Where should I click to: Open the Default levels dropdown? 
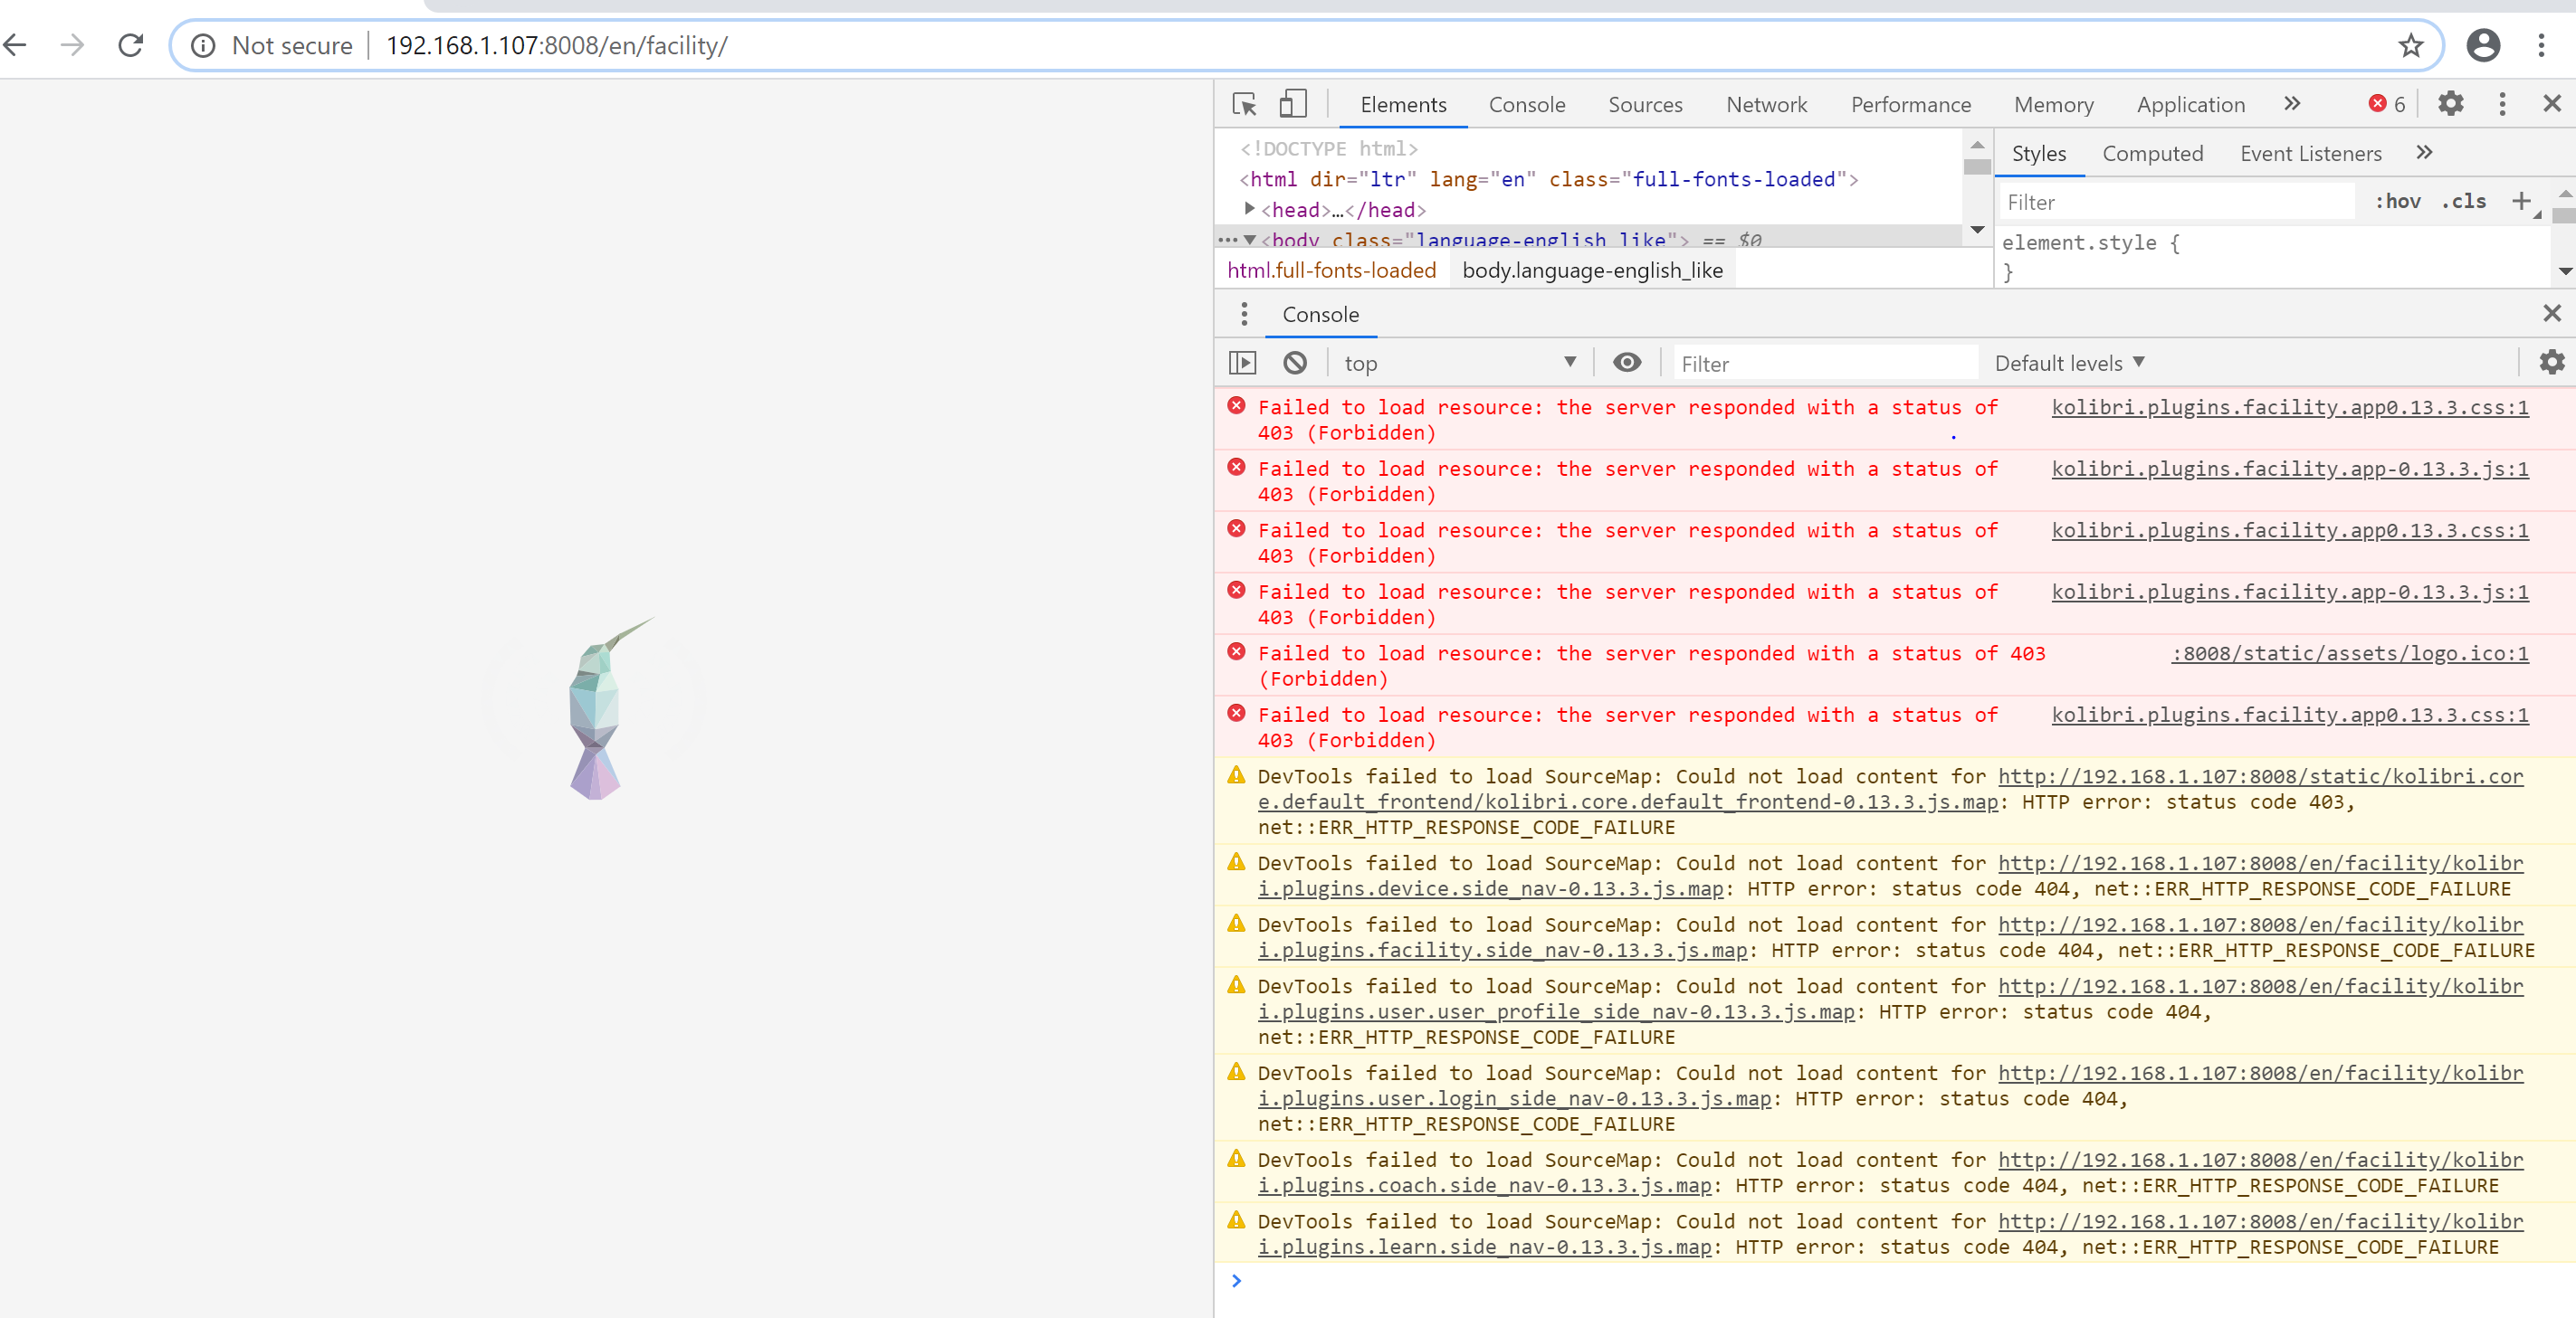coord(2069,364)
